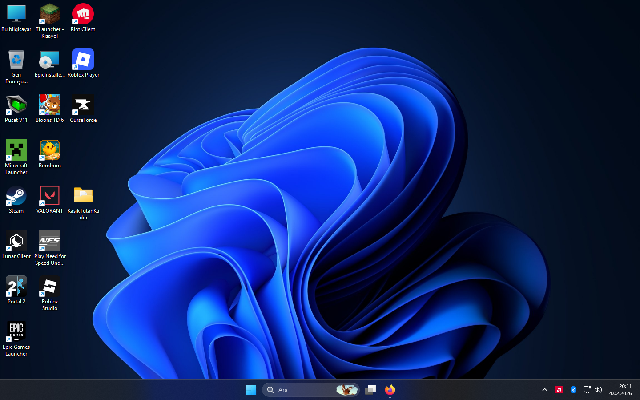Select the Riot Client desktop icon

(83, 15)
